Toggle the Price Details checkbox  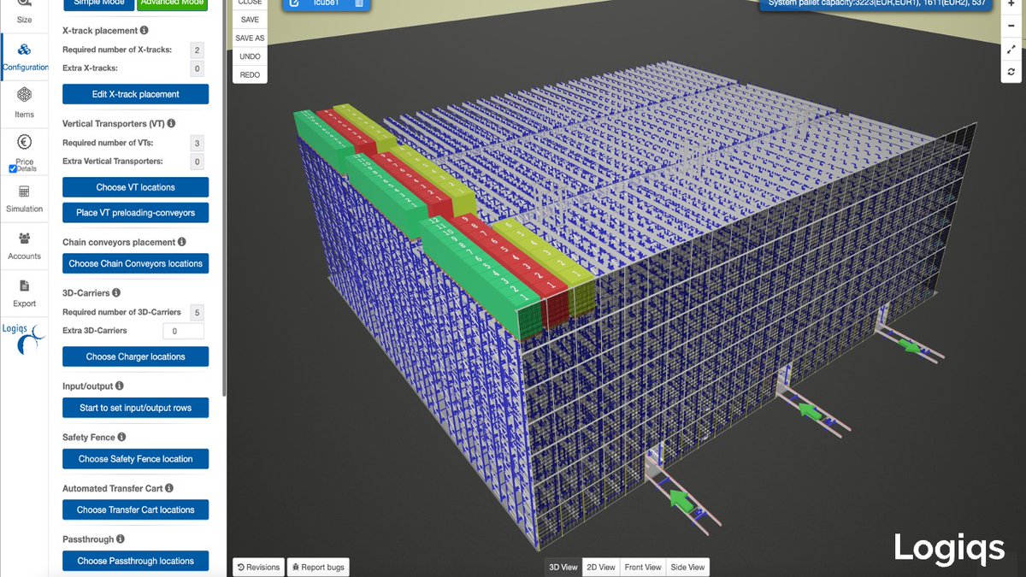coord(13,169)
